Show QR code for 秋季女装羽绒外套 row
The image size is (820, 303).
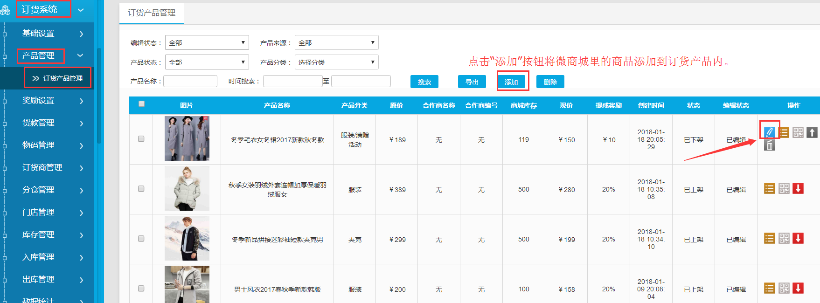(784, 188)
